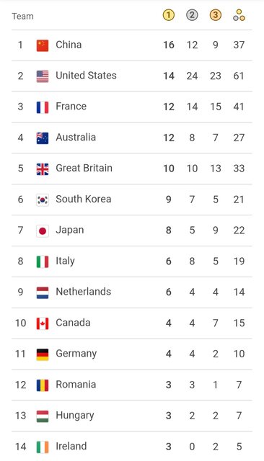Click the United States flag icon
Screen dimensions: 264x461
(x=43, y=76)
